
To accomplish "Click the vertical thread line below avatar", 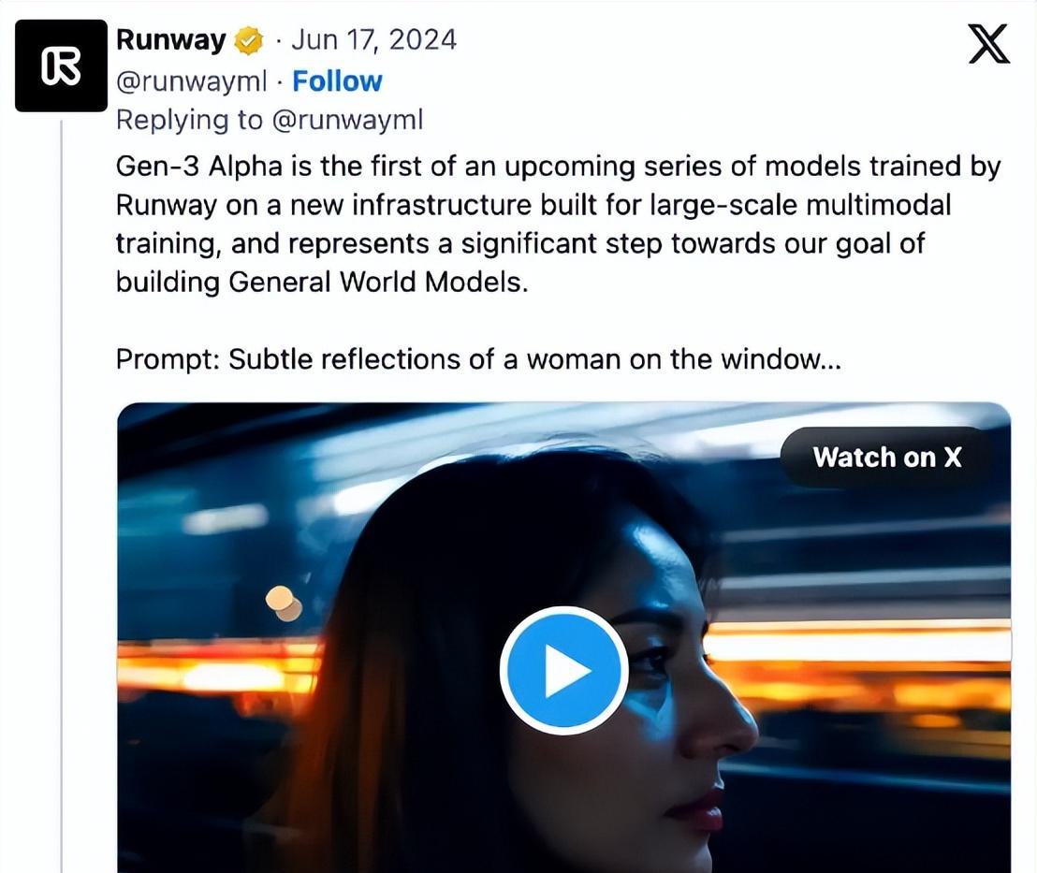I will click(62, 496).
